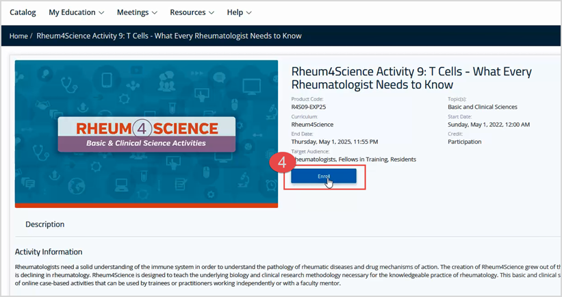Image resolution: width=562 pixels, height=297 pixels.
Task: Open the Help menu
Action: coord(239,12)
